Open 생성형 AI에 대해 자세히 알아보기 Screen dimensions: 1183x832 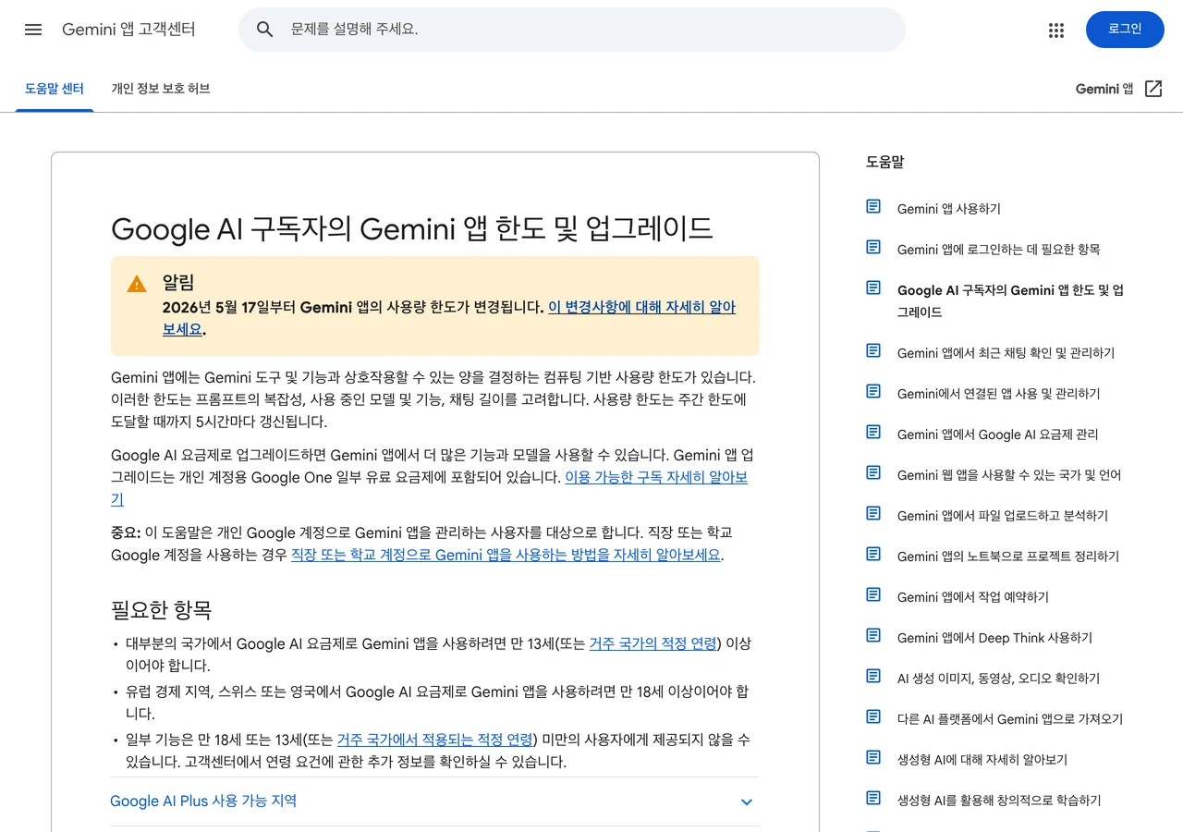(x=982, y=760)
